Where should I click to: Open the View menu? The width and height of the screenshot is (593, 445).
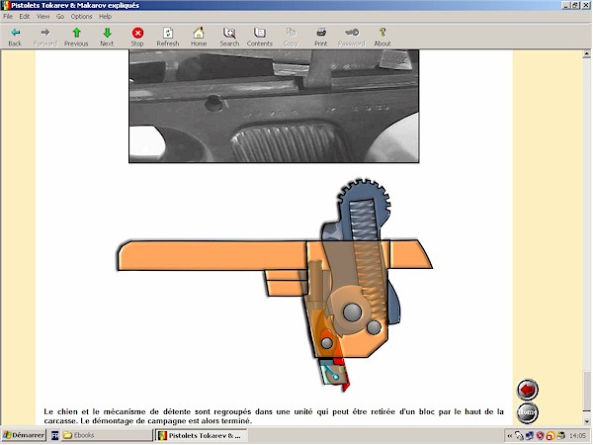[42, 16]
